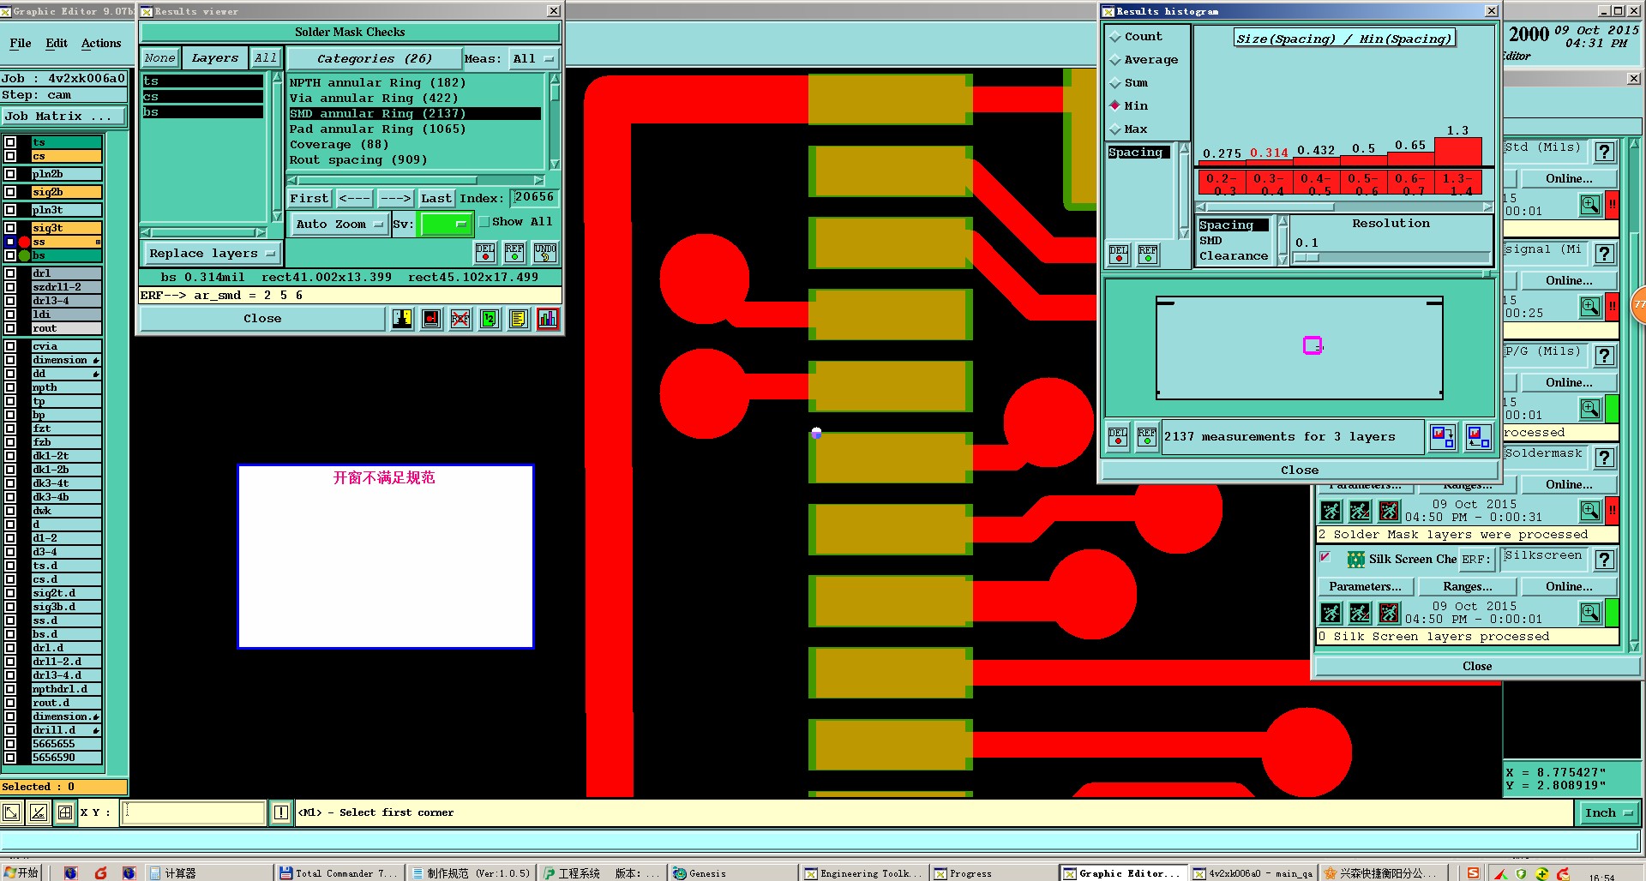Open the Job Matrix button

(63, 117)
